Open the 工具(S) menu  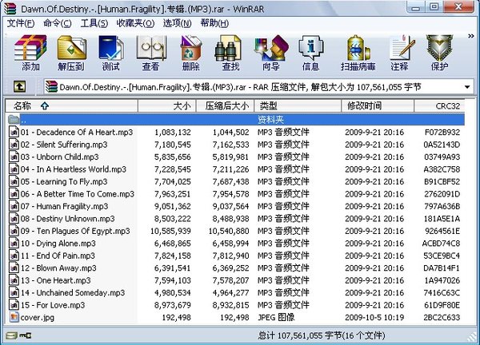pyautogui.click(x=94, y=23)
